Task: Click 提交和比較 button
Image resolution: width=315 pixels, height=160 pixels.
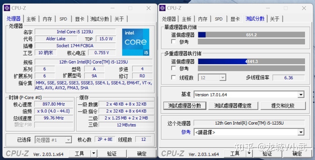Action: [283, 106]
